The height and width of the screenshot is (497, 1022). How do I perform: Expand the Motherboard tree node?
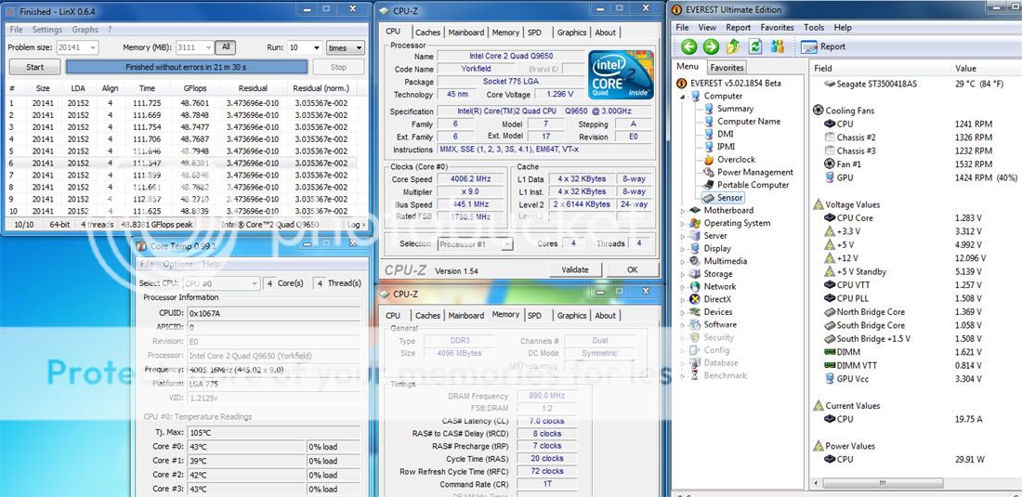[x=683, y=210]
